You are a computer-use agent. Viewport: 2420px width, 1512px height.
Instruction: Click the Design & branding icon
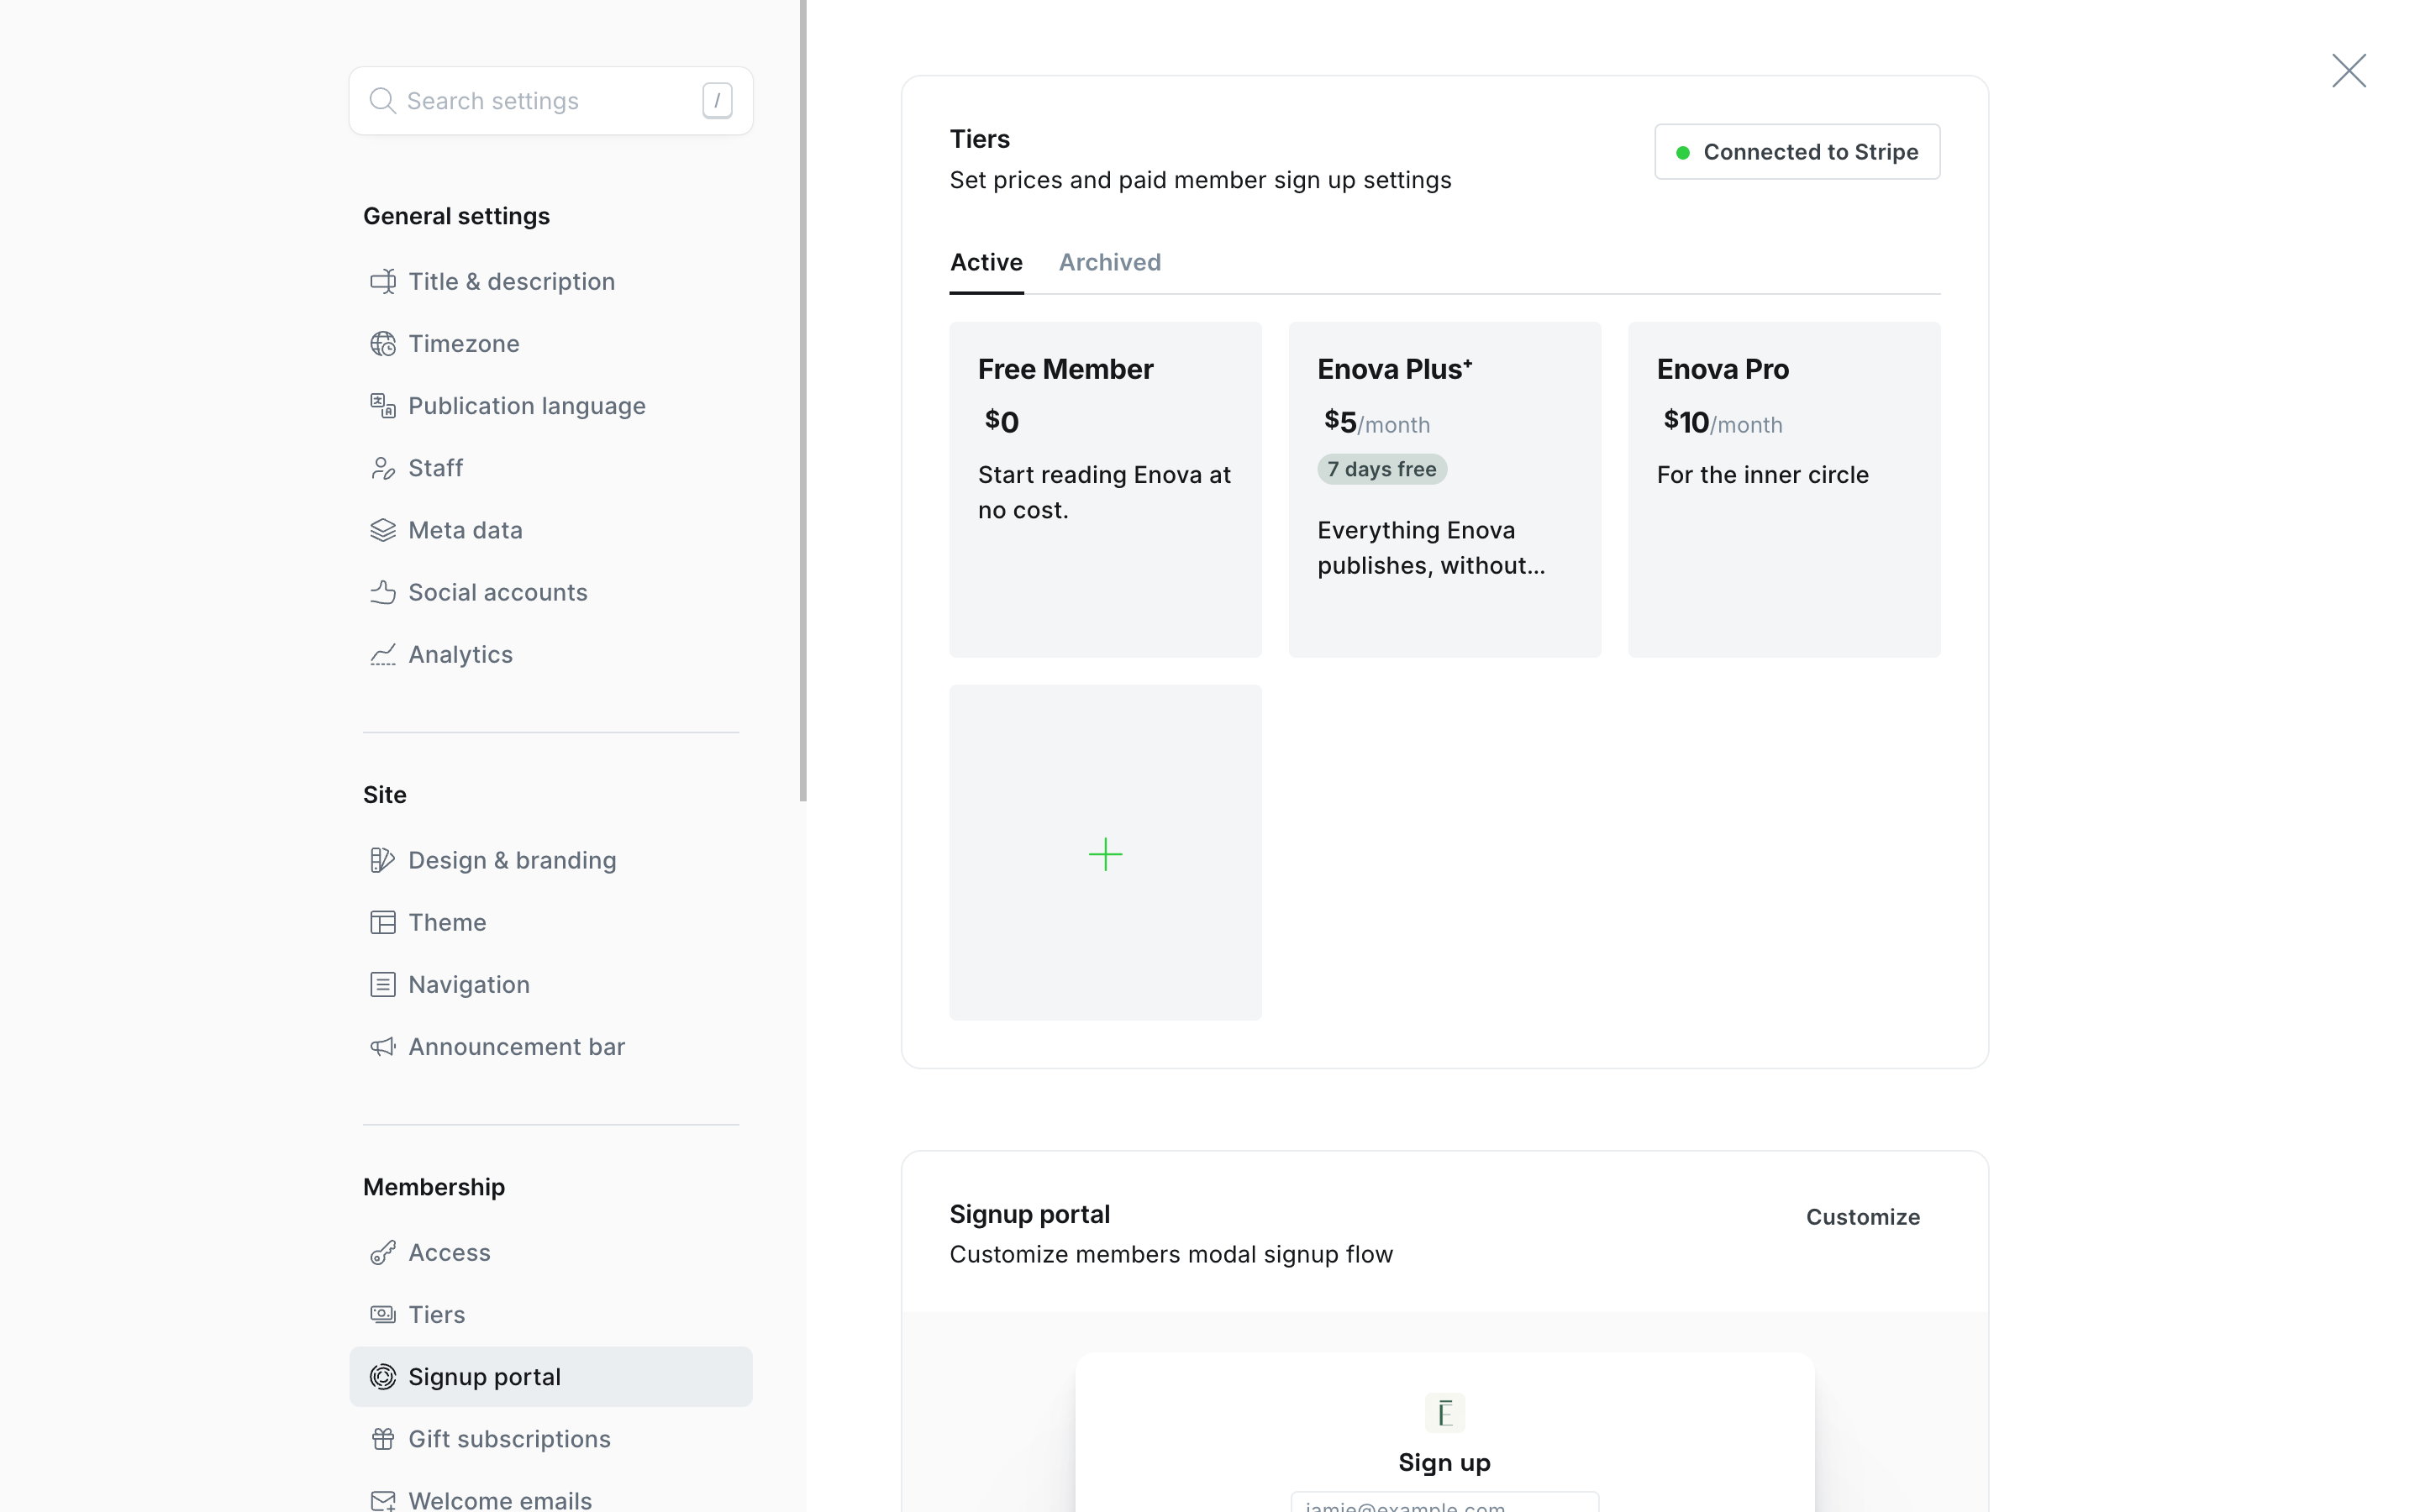click(383, 860)
